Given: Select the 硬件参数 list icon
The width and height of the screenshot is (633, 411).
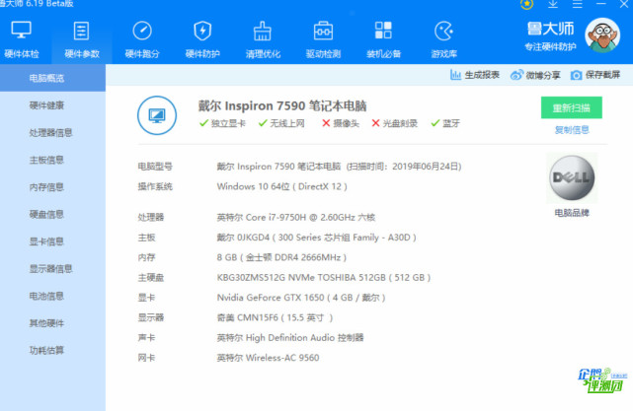Looking at the screenshot, I should [81, 31].
